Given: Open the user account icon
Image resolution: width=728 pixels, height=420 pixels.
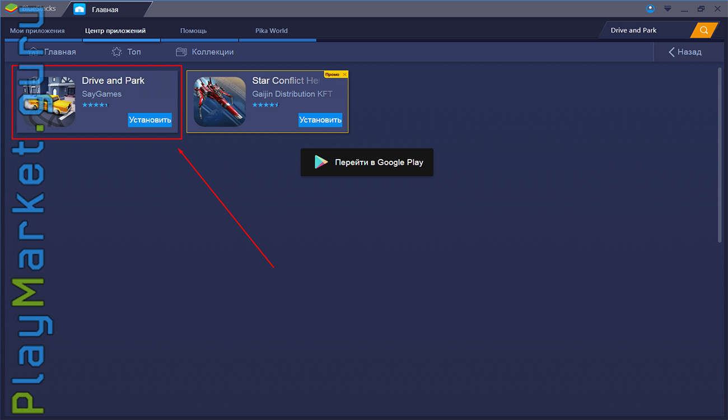Looking at the screenshot, I should (650, 8).
